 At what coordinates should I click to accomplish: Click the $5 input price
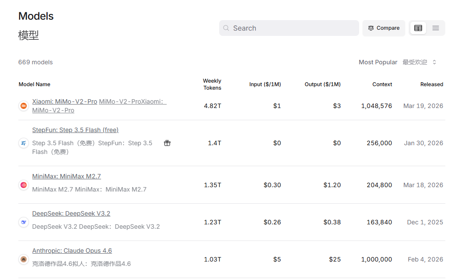(277, 259)
